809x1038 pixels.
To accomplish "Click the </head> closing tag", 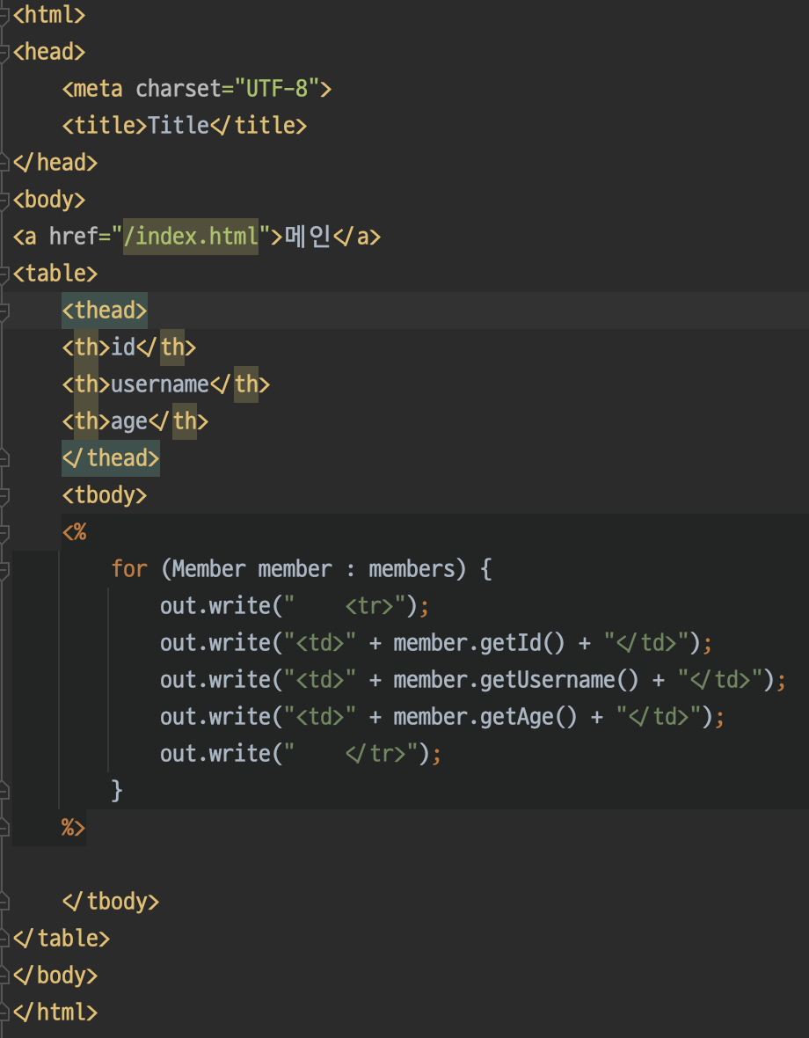I will click(55, 162).
